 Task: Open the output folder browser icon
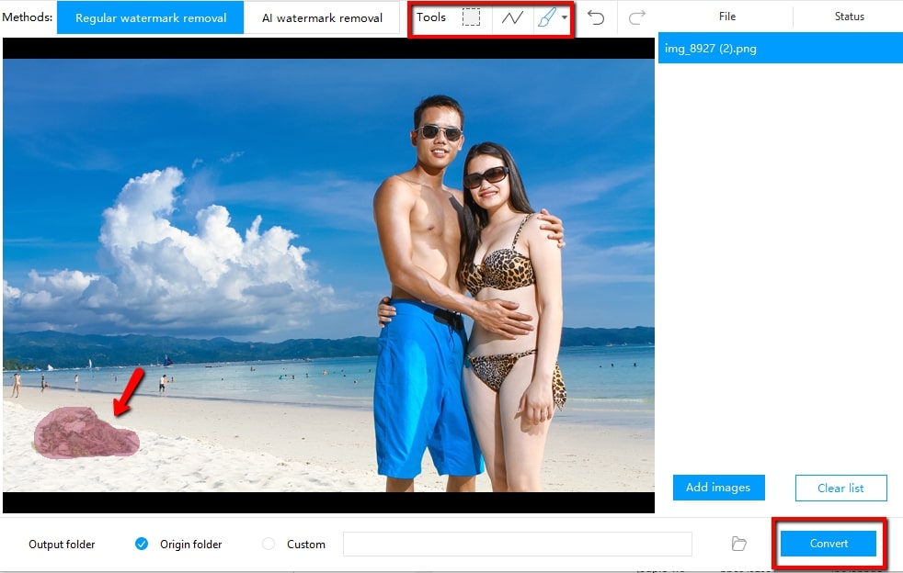[x=738, y=544]
